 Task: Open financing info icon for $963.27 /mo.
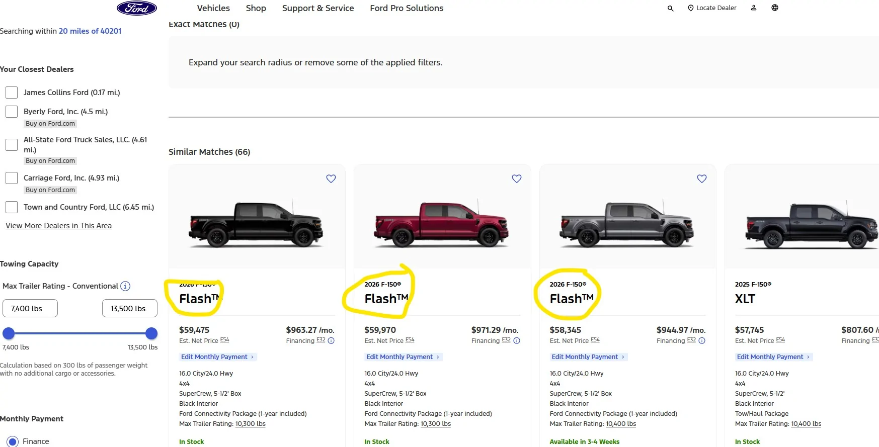(331, 341)
